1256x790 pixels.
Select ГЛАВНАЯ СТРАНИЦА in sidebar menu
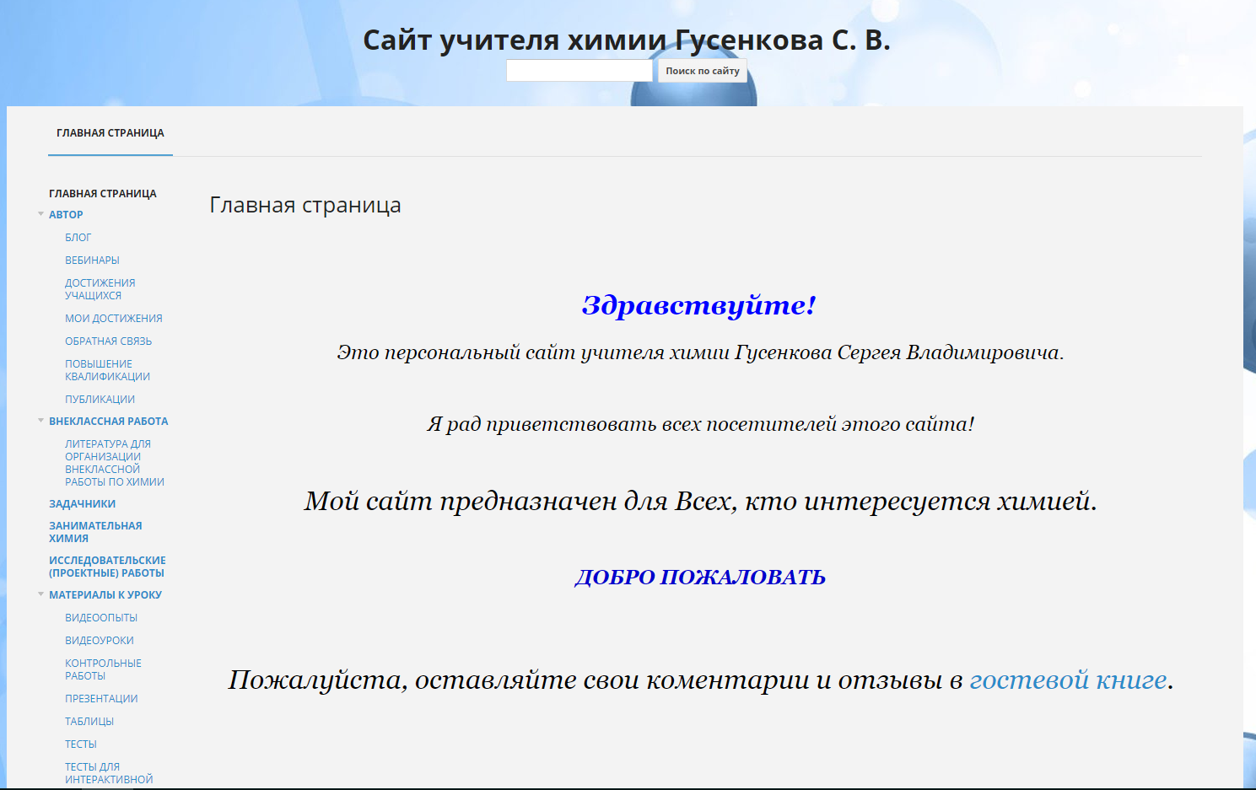(x=103, y=194)
